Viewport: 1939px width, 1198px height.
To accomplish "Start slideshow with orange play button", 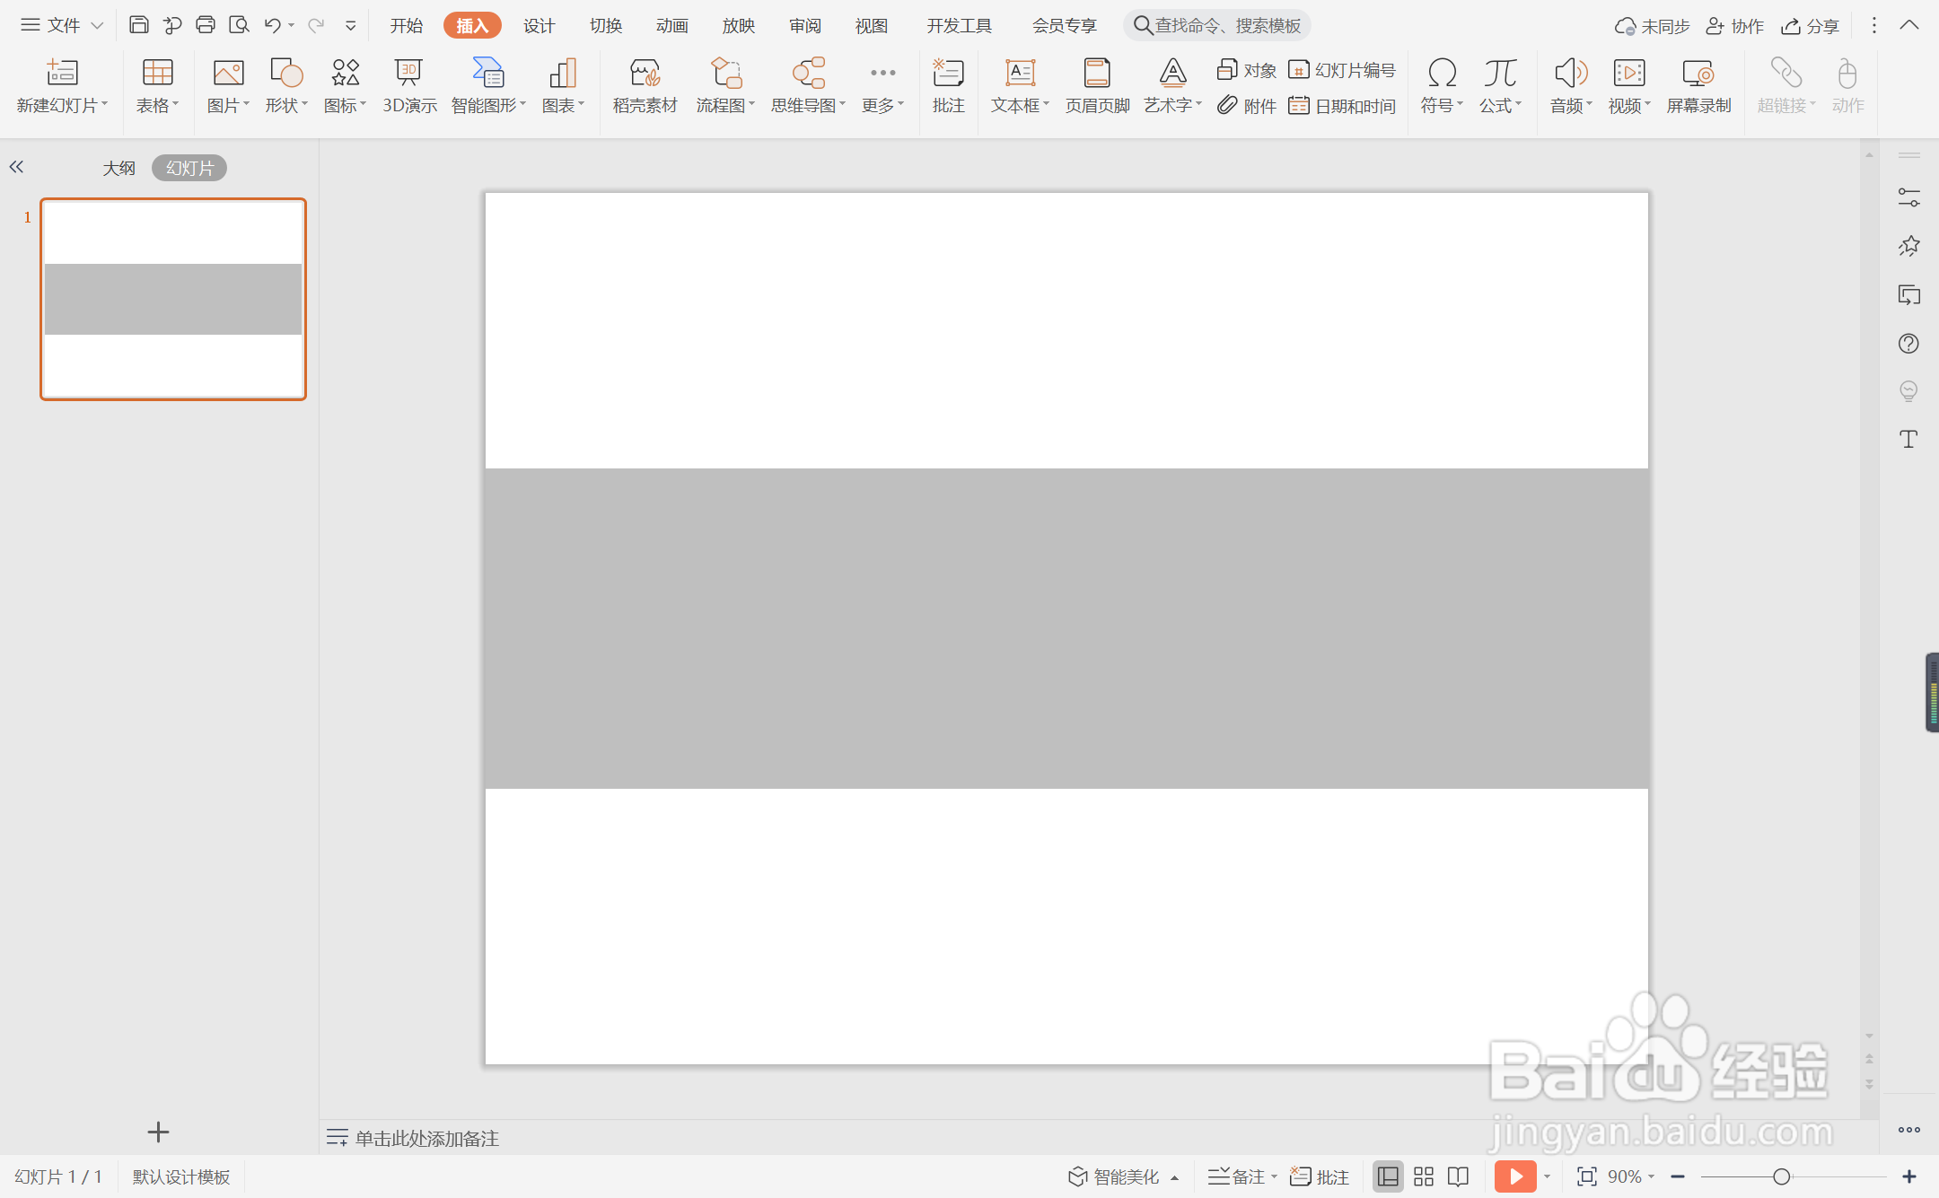I will [1514, 1176].
